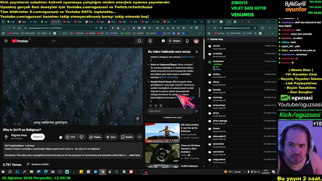Like the Gemini answer with thumbs up

(150, 106)
